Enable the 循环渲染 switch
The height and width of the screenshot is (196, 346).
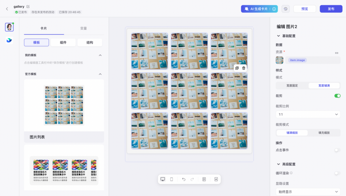[337, 173]
